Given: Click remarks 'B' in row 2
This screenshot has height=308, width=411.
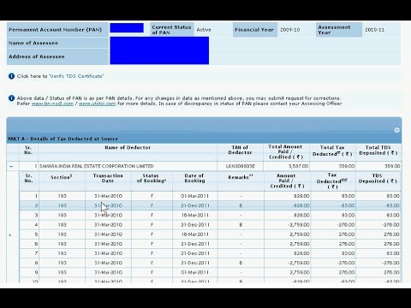Looking at the screenshot, I should point(241,205).
